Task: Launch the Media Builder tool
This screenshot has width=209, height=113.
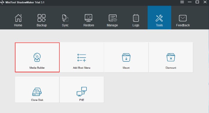Action: click(x=37, y=57)
